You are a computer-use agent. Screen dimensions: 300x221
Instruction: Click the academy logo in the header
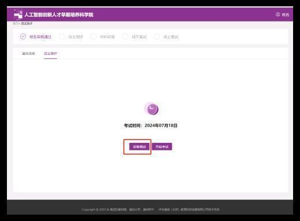(x=18, y=14)
